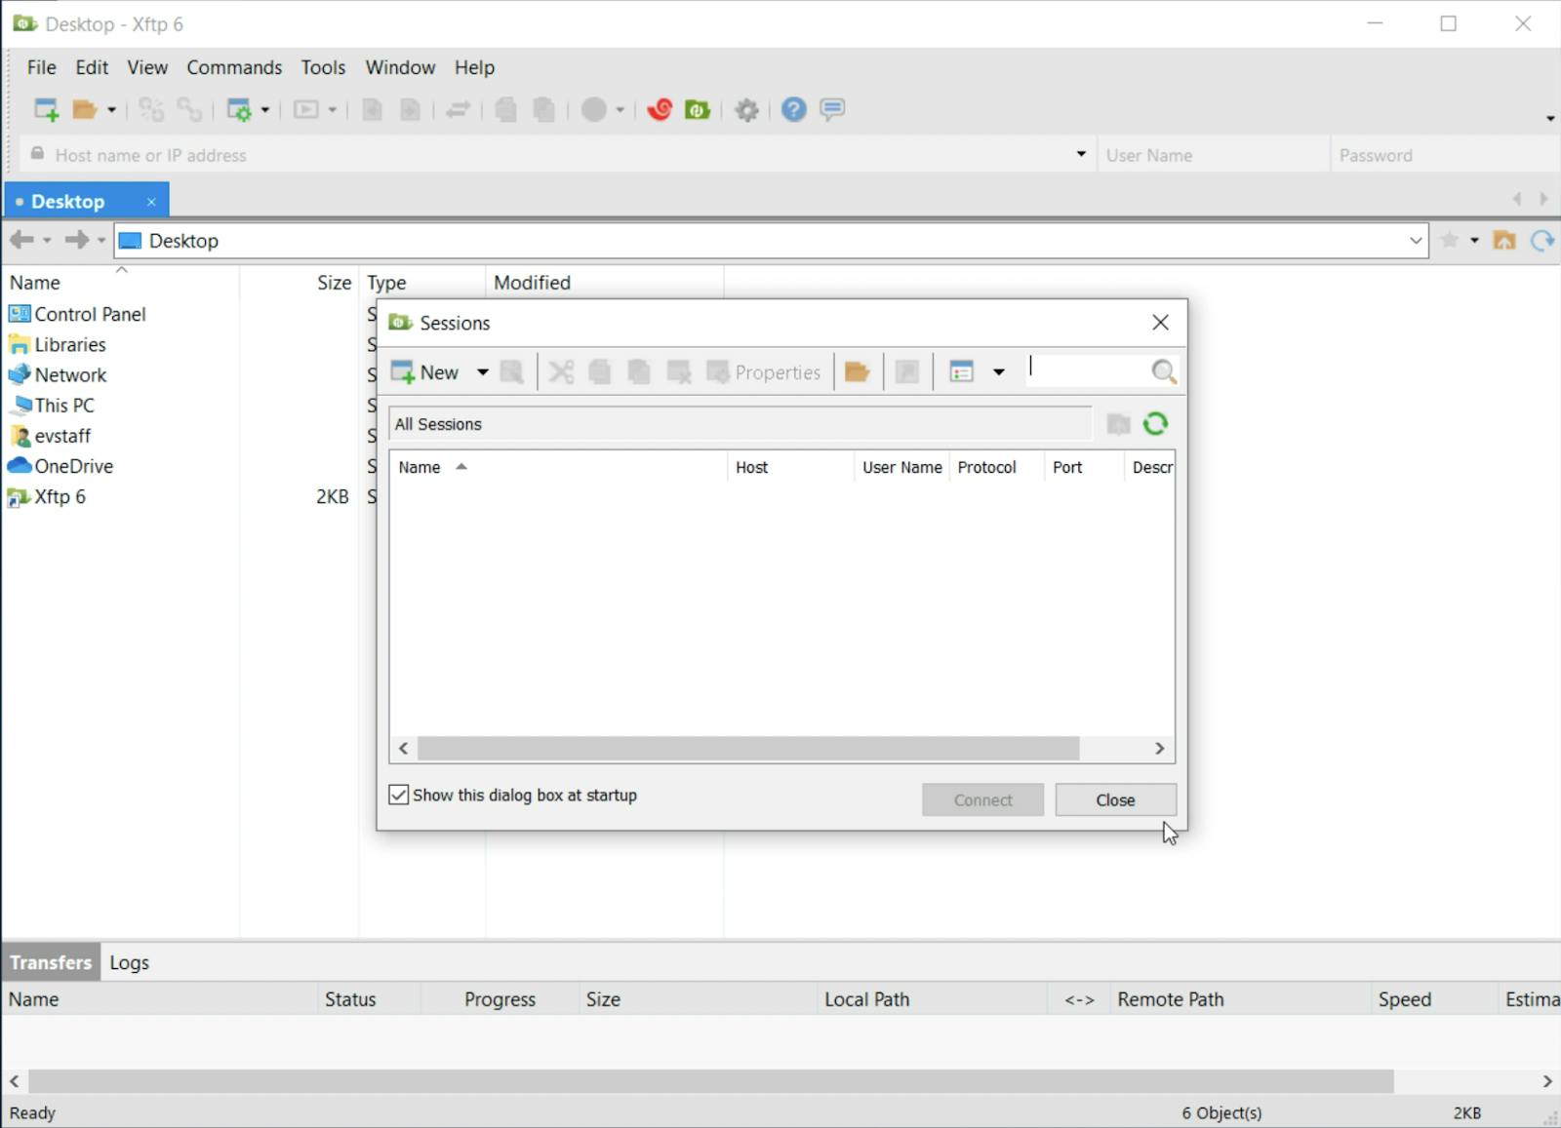The width and height of the screenshot is (1561, 1128).
Task: Click the New Session icon in main toolbar
Action: pos(46,109)
